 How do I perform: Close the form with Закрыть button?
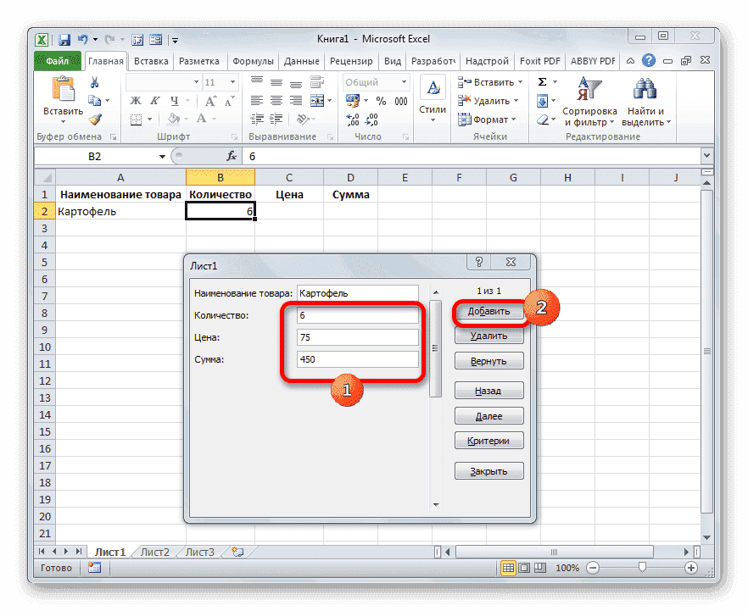(x=488, y=470)
